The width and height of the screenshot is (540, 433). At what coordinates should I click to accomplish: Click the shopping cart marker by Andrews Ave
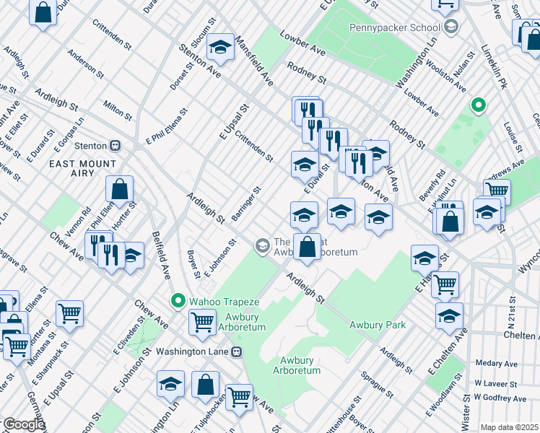click(x=497, y=192)
